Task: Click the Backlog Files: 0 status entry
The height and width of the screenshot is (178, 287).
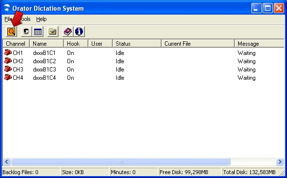Action: [x=31, y=172]
